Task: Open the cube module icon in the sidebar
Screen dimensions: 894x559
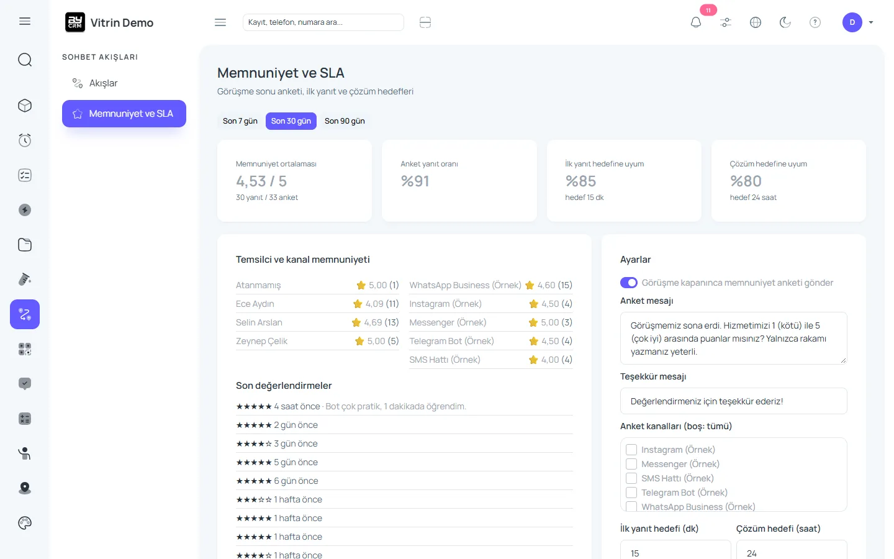Action: [x=25, y=106]
